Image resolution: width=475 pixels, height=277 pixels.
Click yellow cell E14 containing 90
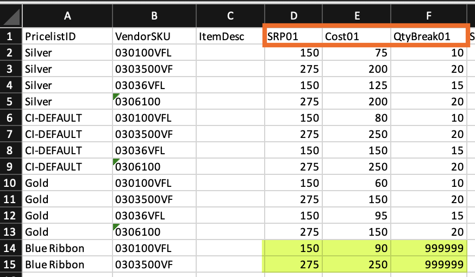pos(357,248)
